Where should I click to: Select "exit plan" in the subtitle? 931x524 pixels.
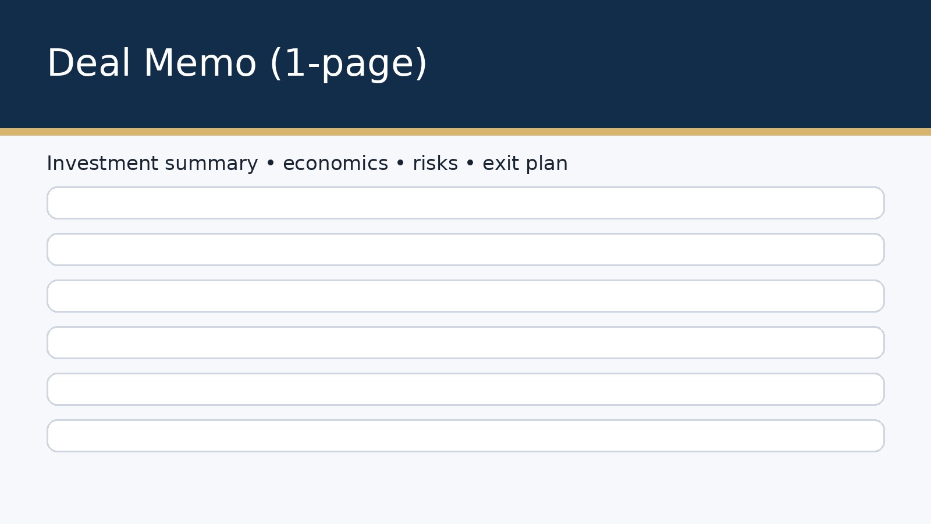pyautogui.click(x=525, y=164)
